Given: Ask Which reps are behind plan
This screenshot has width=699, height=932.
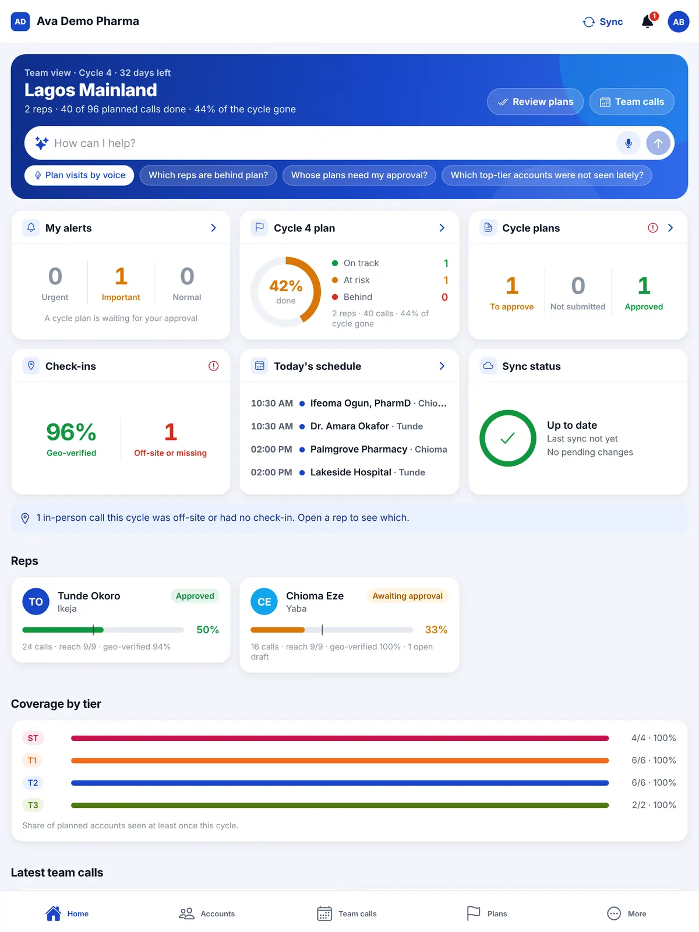Looking at the screenshot, I should (x=209, y=175).
